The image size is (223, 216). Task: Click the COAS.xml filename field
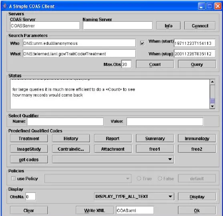(x=135, y=210)
